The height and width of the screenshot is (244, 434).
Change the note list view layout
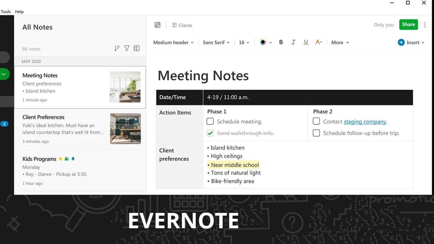(x=137, y=48)
